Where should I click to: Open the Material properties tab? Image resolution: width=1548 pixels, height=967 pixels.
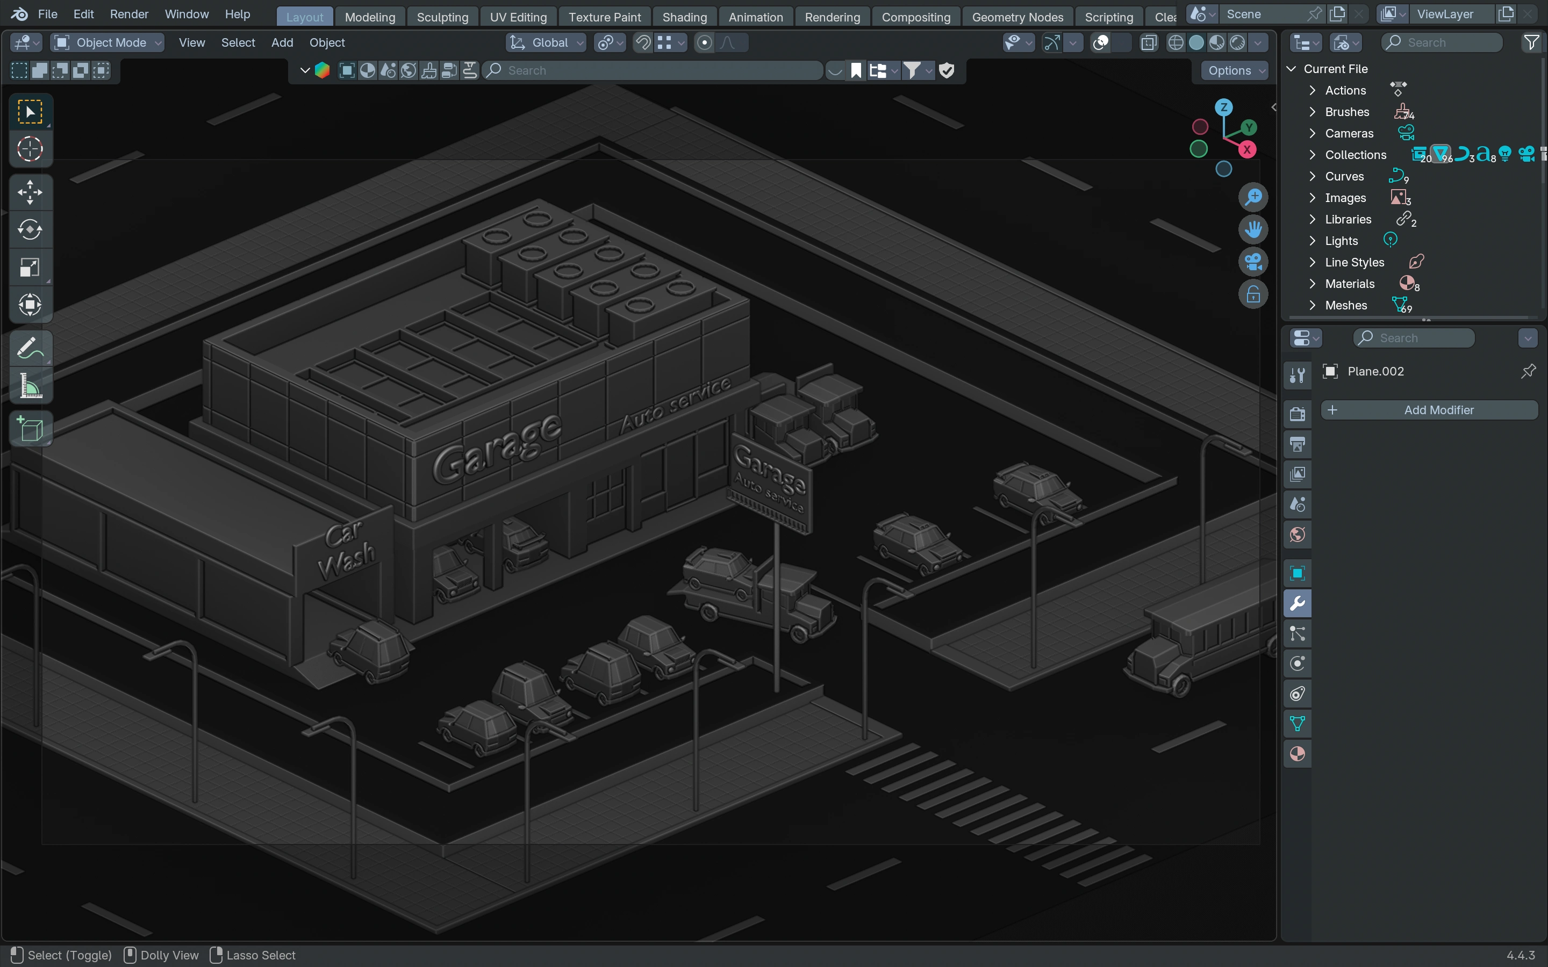[x=1297, y=754]
